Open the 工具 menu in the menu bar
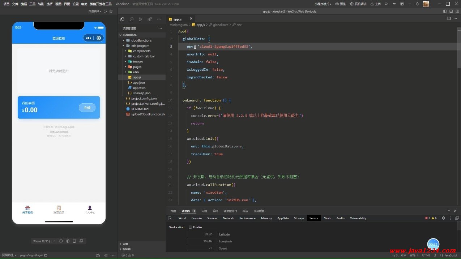The width and height of the screenshot is (461, 259). [32, 4]
